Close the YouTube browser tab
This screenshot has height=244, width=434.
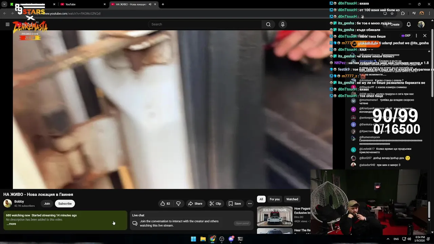click(104, 4)
